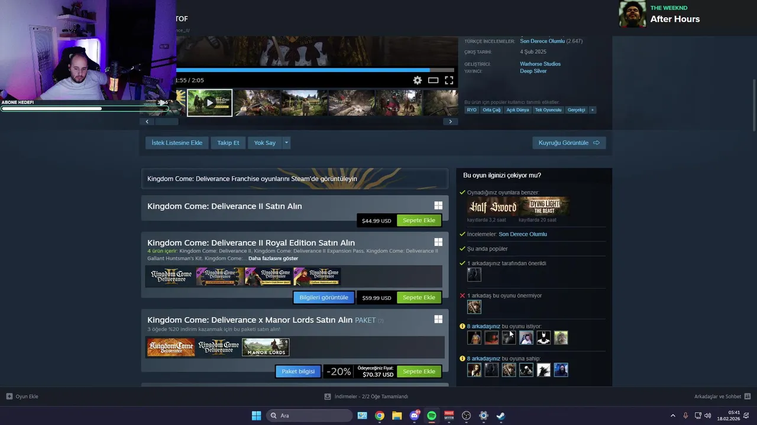757x425 pixels.
Task: Open the Half Sword similar game thumbnail
Action: pyautogui.click(x=493, y=207)
